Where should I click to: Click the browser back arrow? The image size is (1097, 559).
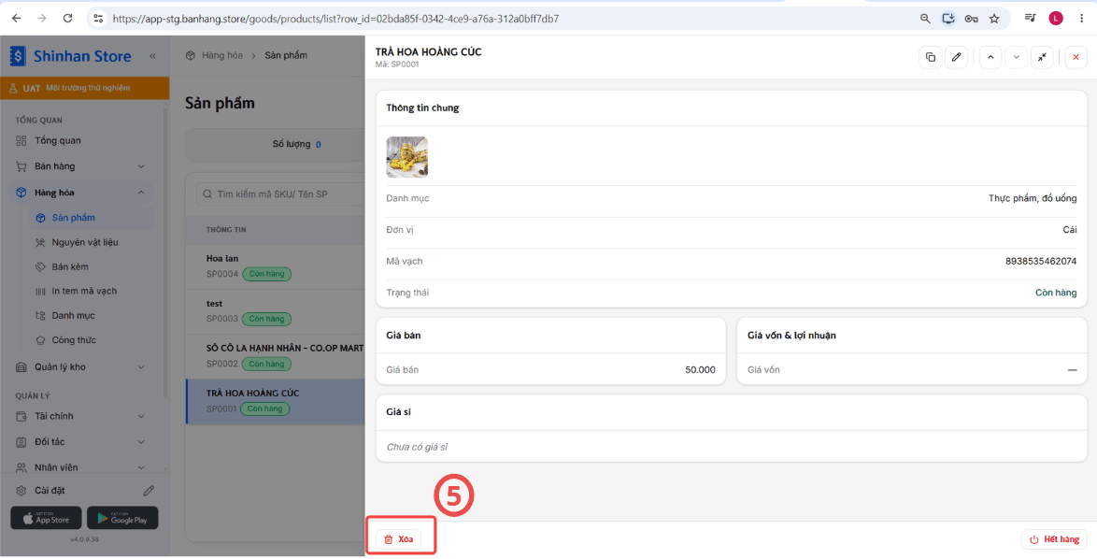point(16,19)
